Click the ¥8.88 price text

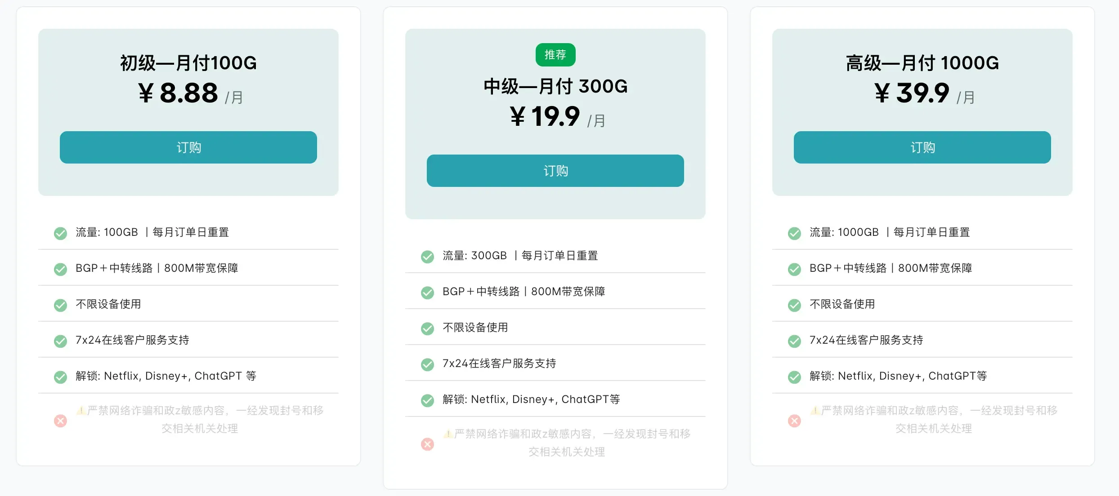point(179,95)
